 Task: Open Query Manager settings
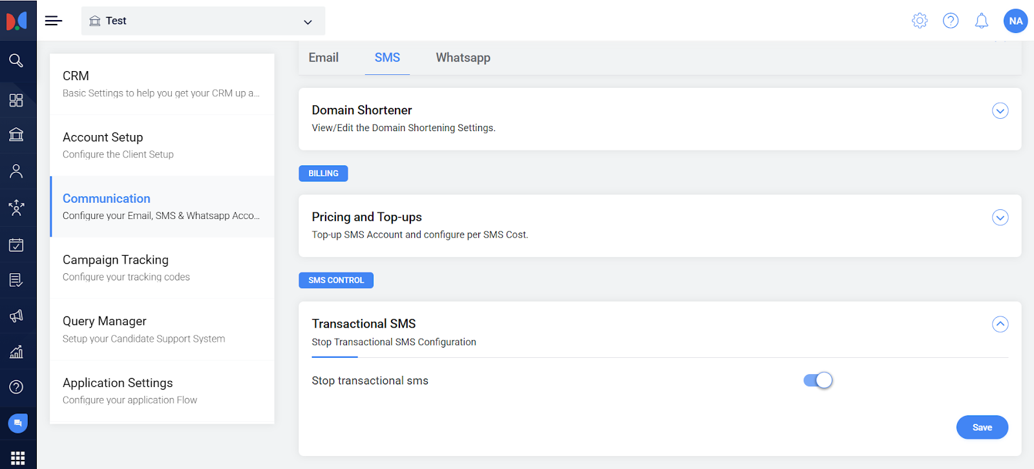162,329
